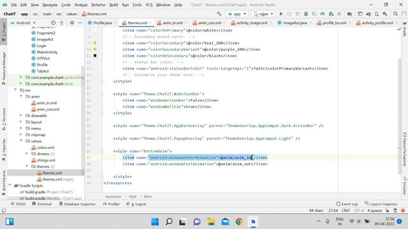Click Sync Project with Gradle Files icon
The width and height of the screenshot is (408, 229).
pos(368,14)
